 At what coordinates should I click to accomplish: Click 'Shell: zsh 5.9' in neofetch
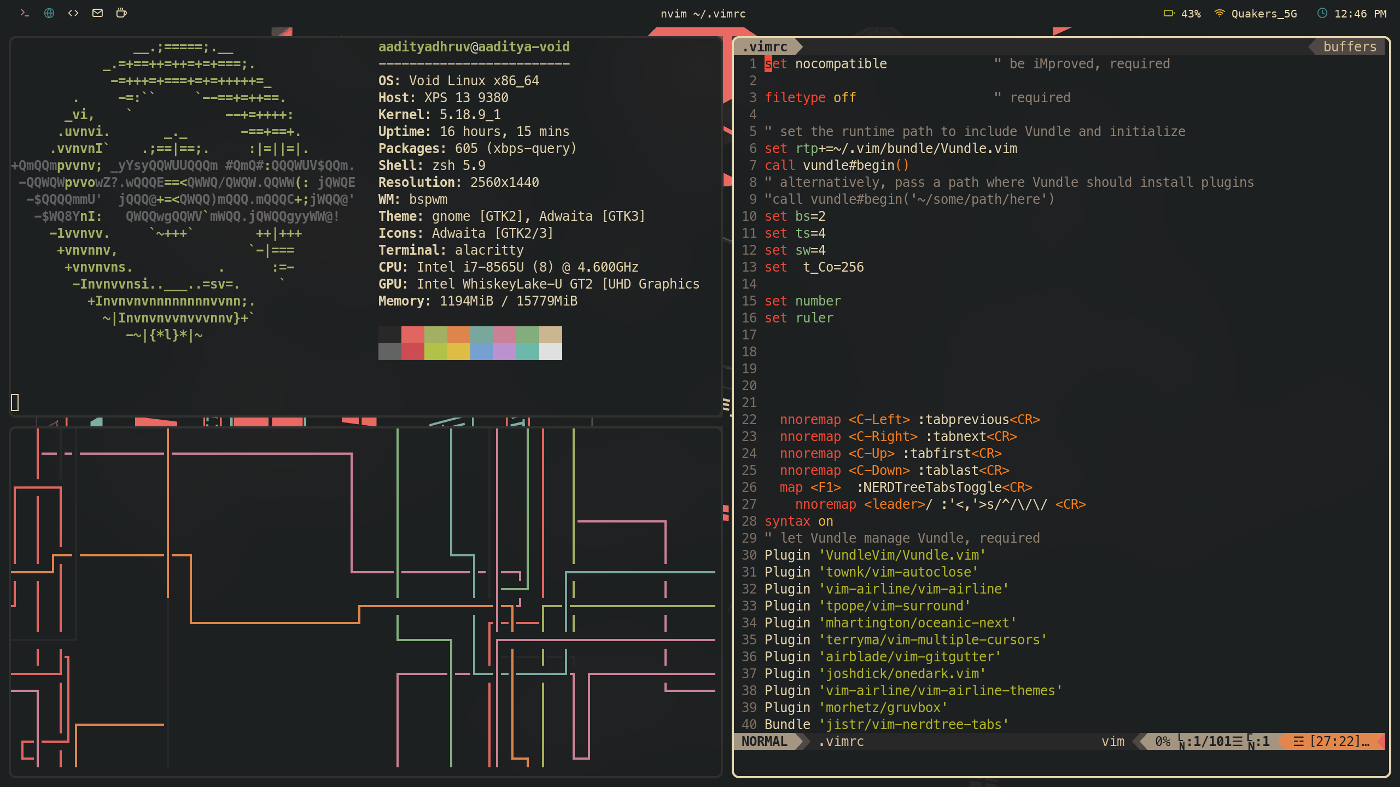[432, 166]
